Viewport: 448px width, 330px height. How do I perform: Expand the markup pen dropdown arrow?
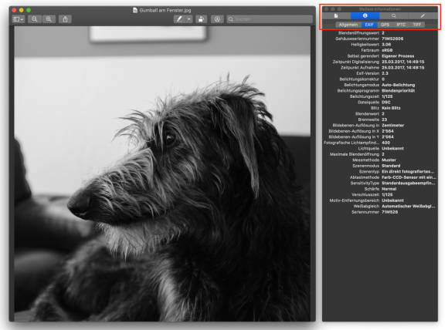(189, 19)
